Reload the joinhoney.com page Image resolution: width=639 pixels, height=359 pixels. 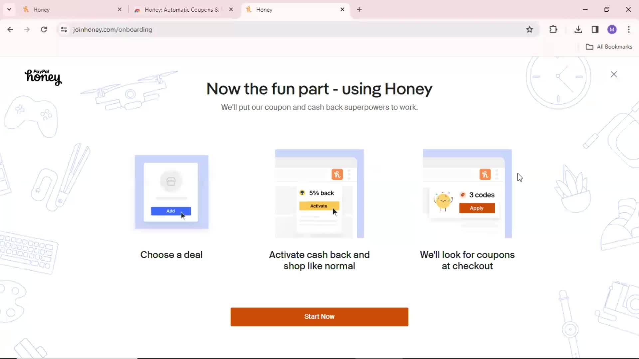coord(44,30)
